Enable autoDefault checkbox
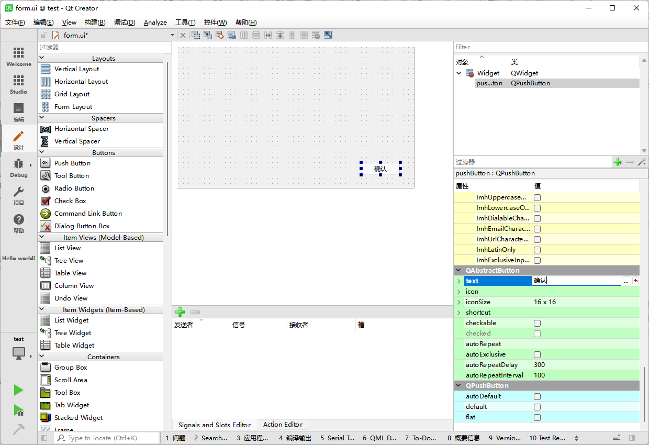The height and width of the screenshot is (445, 649). (537, 396)
